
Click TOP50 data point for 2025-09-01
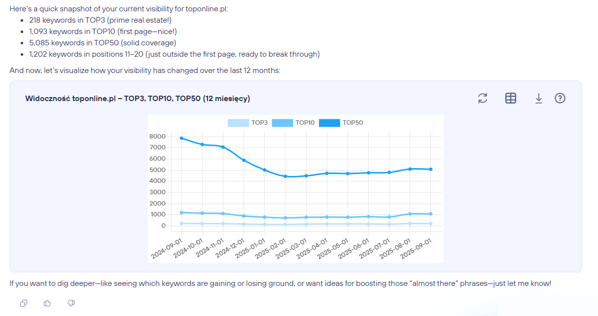pos(431,169)
